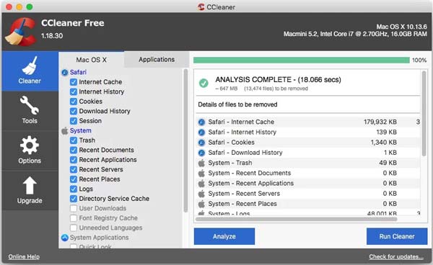Uncheck the Directory Service Cache checkbox
Screen dimensions: 433x265
click(74, 199)
